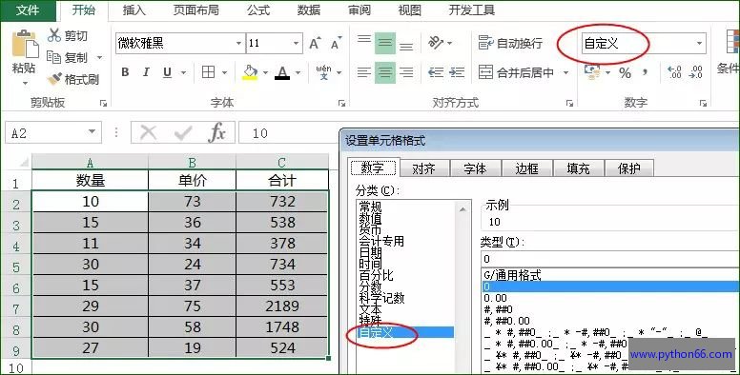The height and width of the screenshot is (375, 740).
Task: Switch to the 插入 ribbon tab
Action: [x=134, y=10]
